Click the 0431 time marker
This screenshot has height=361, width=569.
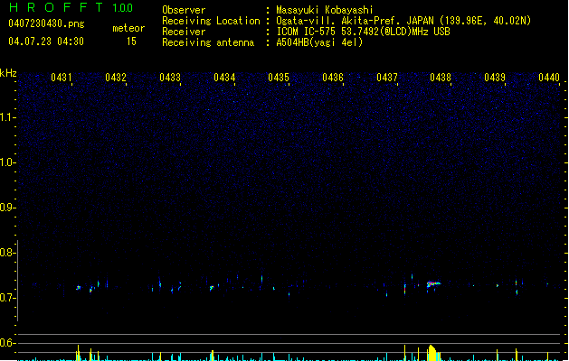(x=62, y=78)
